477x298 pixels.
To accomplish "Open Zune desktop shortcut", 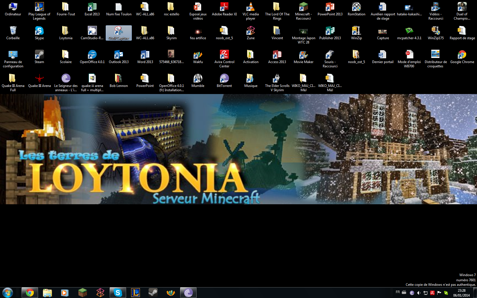I will tap(251, 33).
